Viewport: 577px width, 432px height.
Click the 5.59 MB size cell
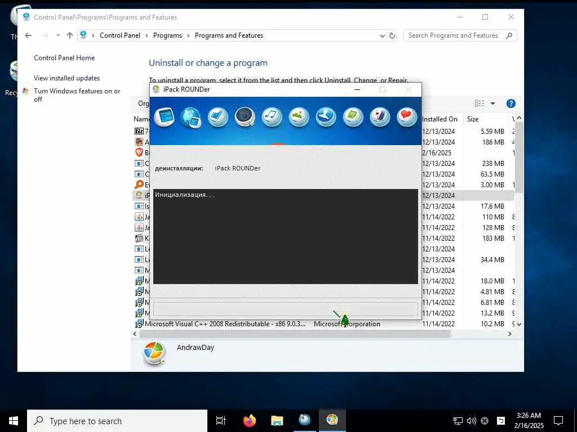(492, 132)
